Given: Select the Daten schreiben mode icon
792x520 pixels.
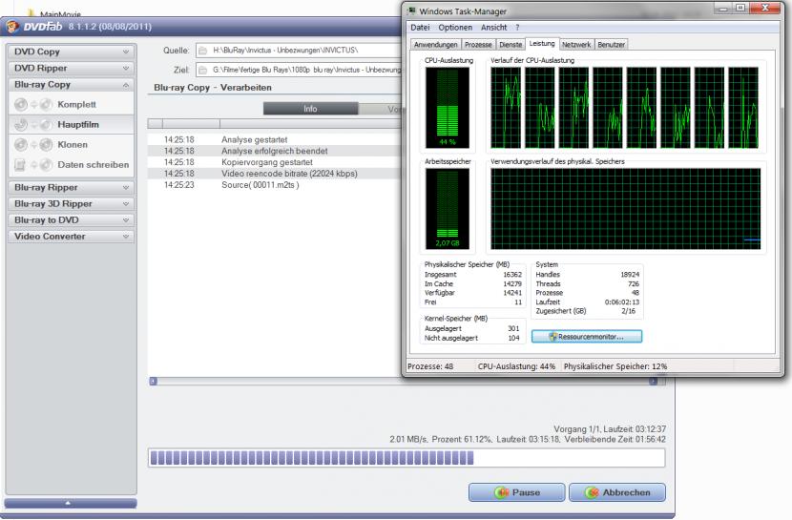Looking at the screenshot, I should pyautogui.click(x=33, y=164).
